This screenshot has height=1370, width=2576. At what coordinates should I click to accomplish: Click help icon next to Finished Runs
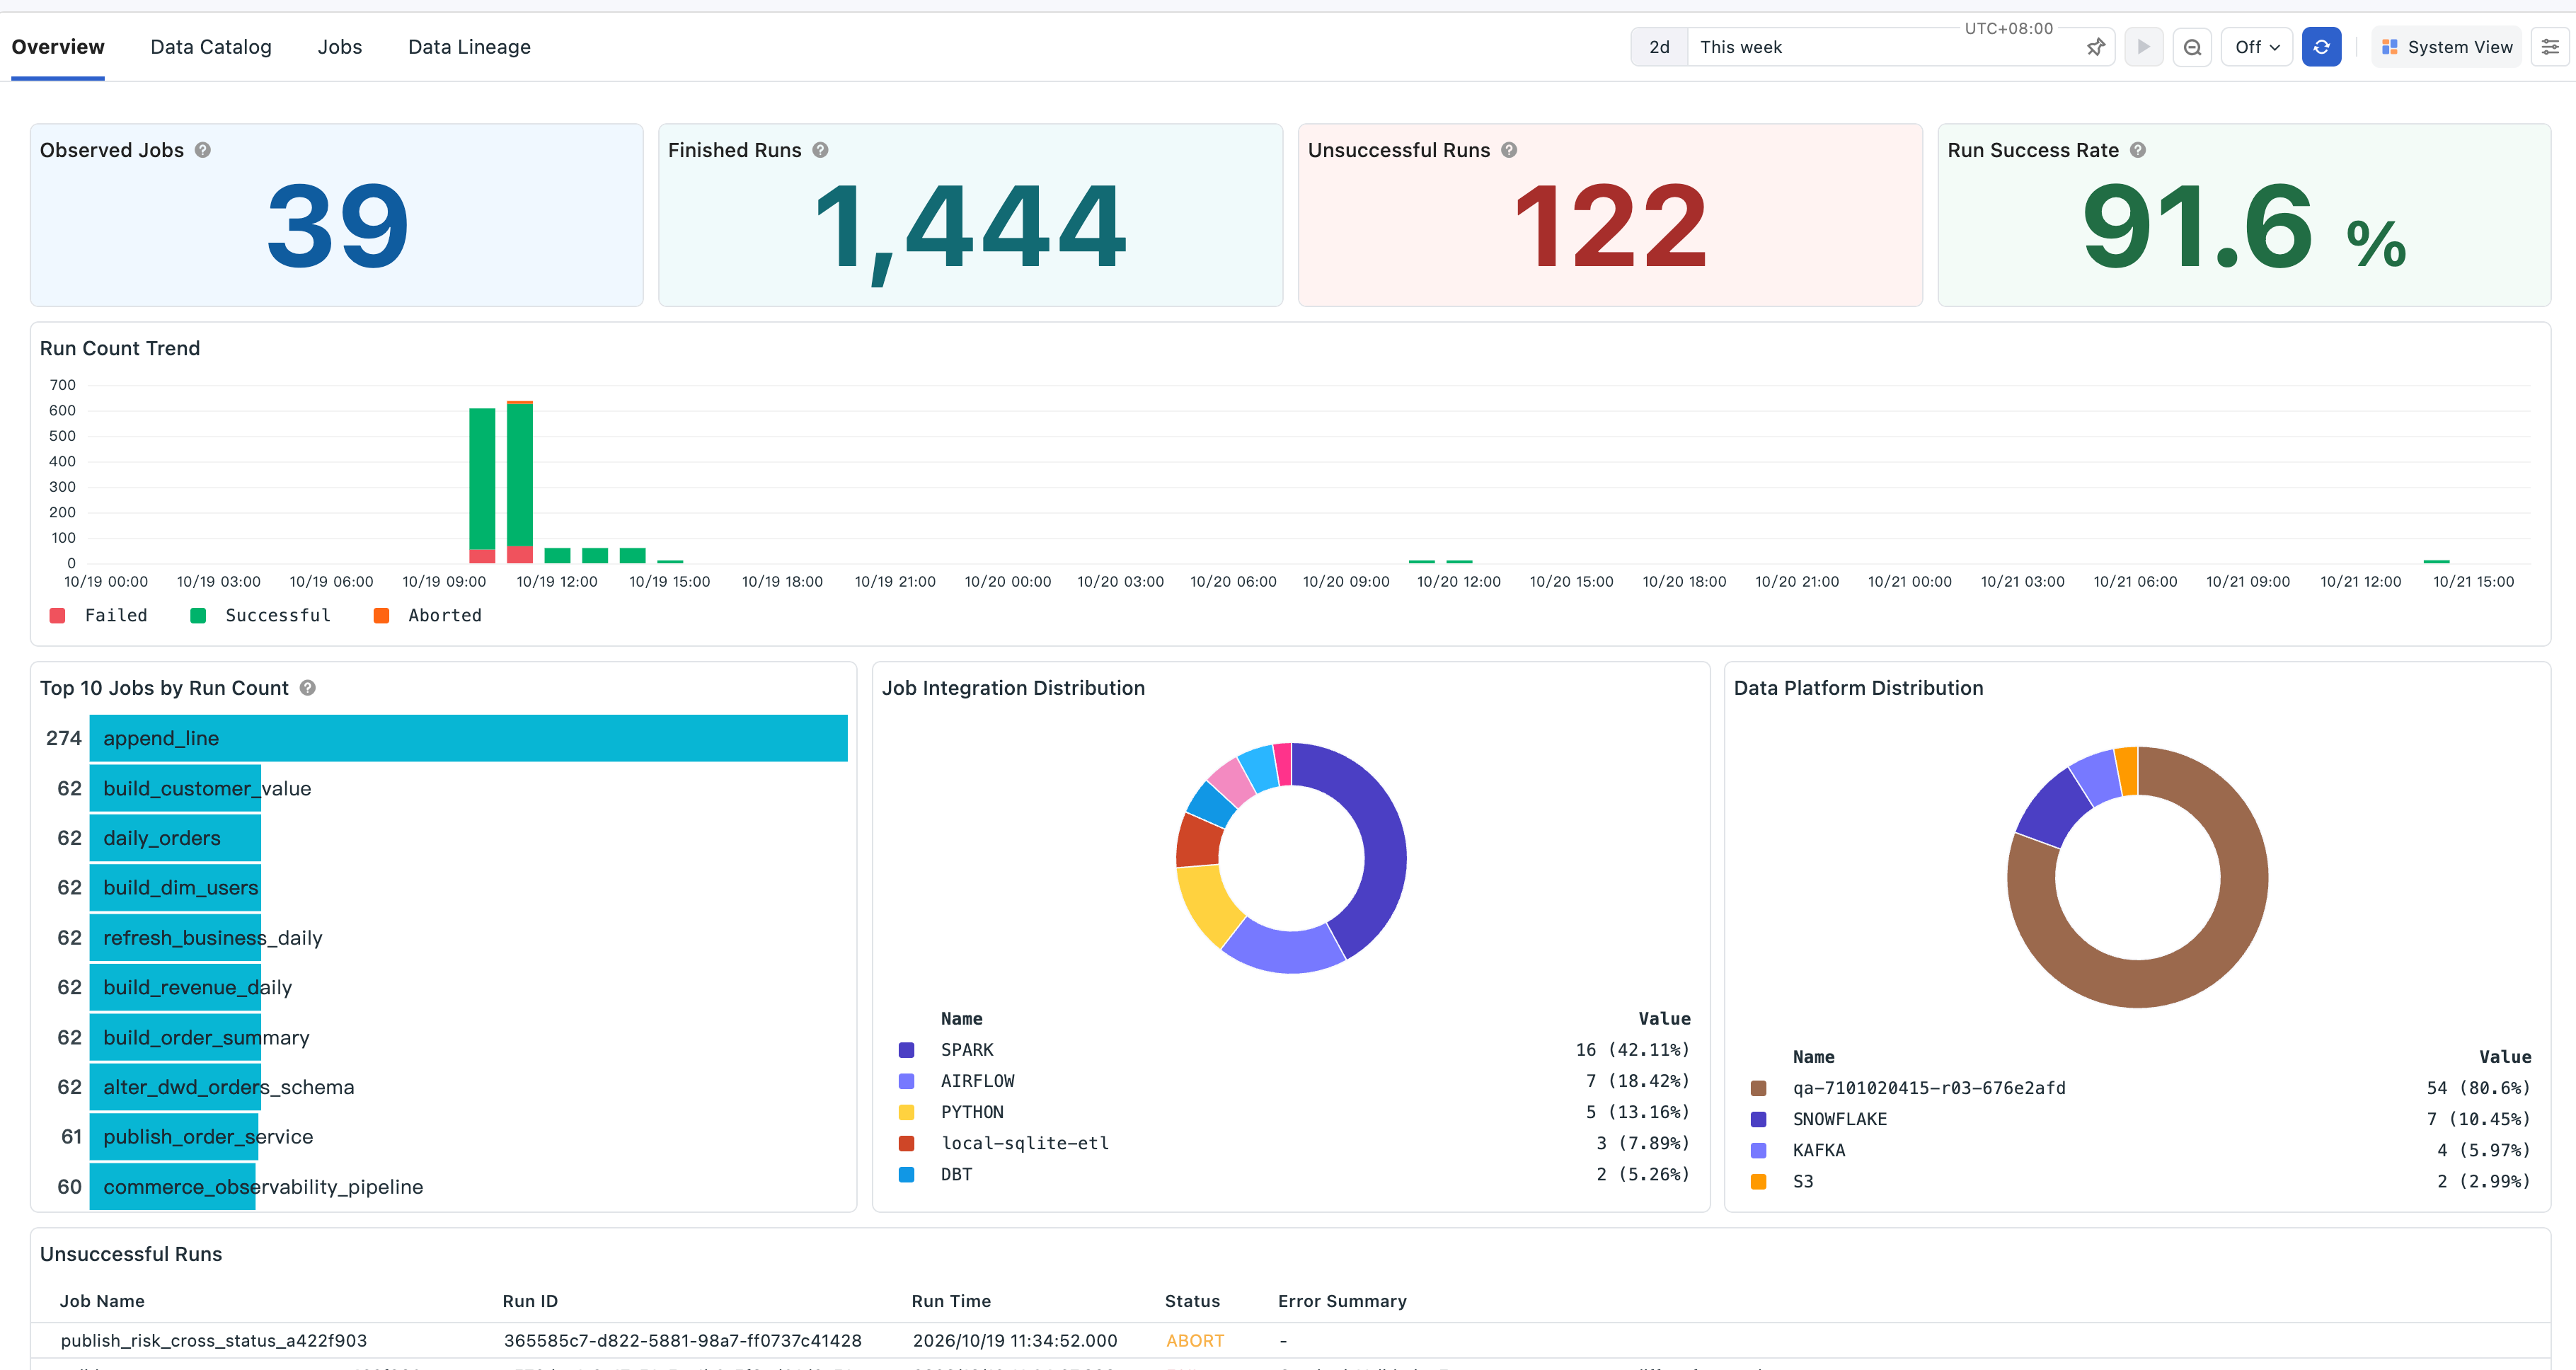click(820, 150)
